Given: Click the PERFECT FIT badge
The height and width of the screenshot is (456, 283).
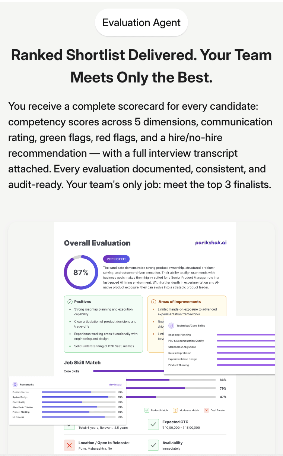Looking at the screenshot, I should (116, 259).
